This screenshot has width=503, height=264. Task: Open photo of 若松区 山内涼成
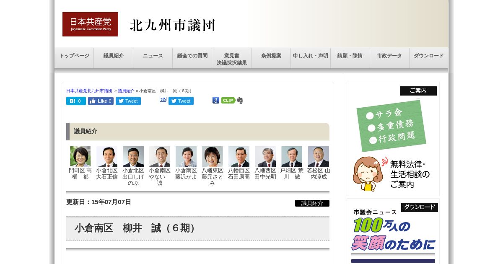tap(319, 157)
